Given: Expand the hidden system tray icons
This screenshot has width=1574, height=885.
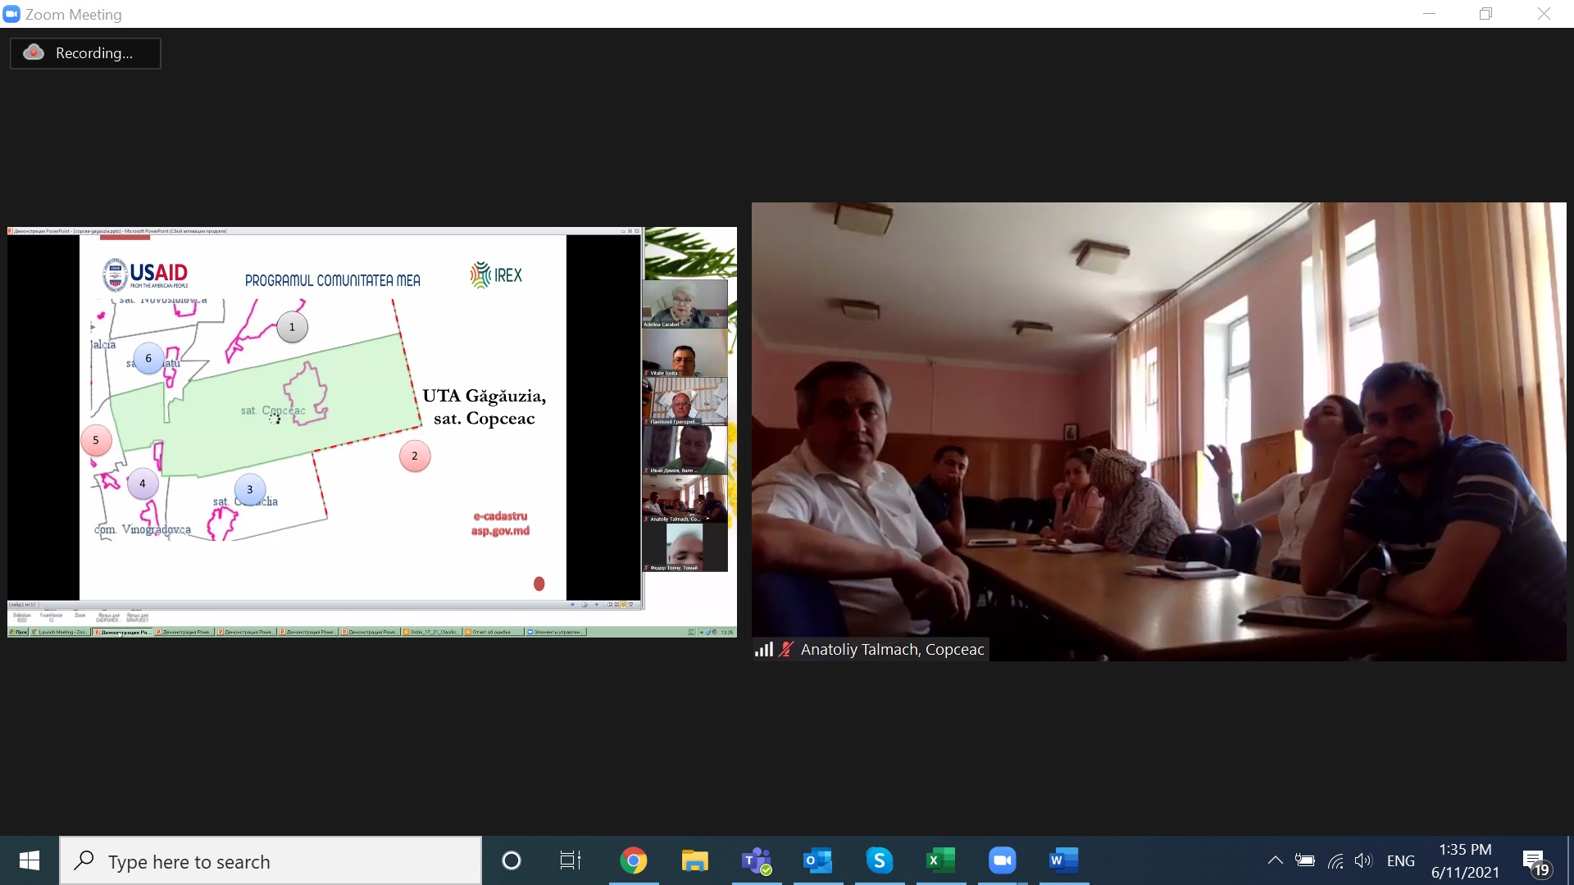Looking at the screenshot, I should click(x=1275, y=860).
